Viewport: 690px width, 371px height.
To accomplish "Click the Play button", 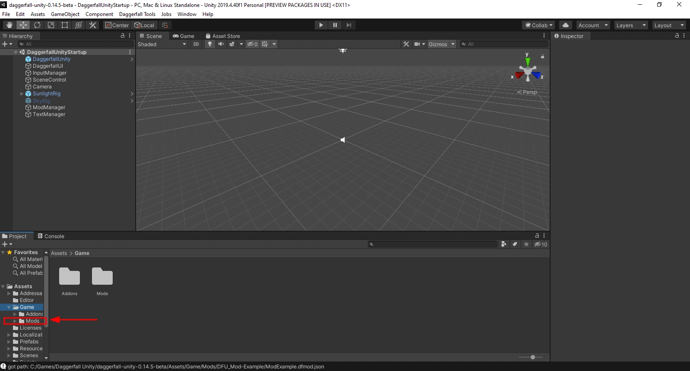I will tap(321, 25).
